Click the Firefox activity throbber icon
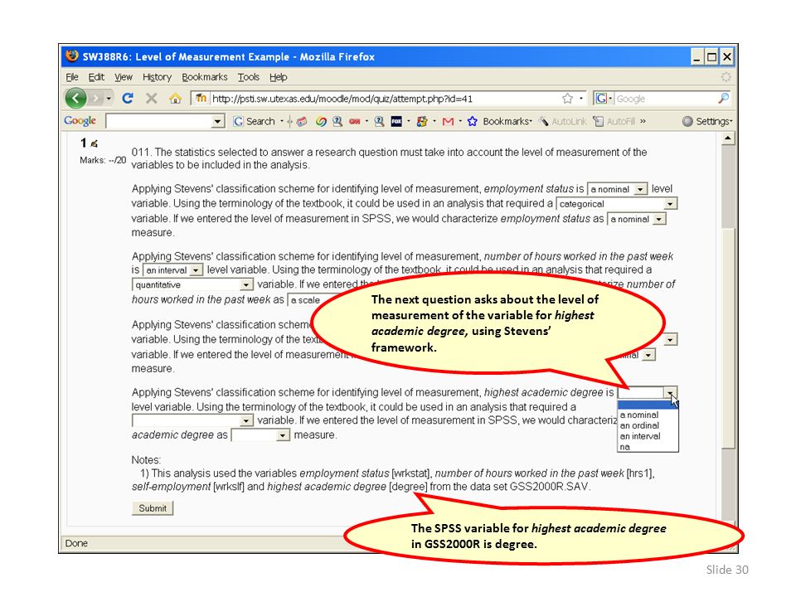Viewport: 796px width, 597px height. 726,76
